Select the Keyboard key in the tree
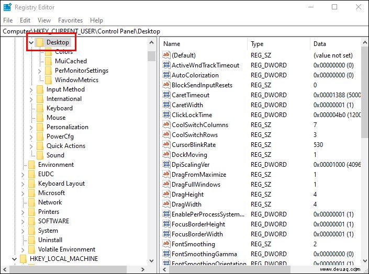Screen dimensions: 369x274 coord(60,108)
